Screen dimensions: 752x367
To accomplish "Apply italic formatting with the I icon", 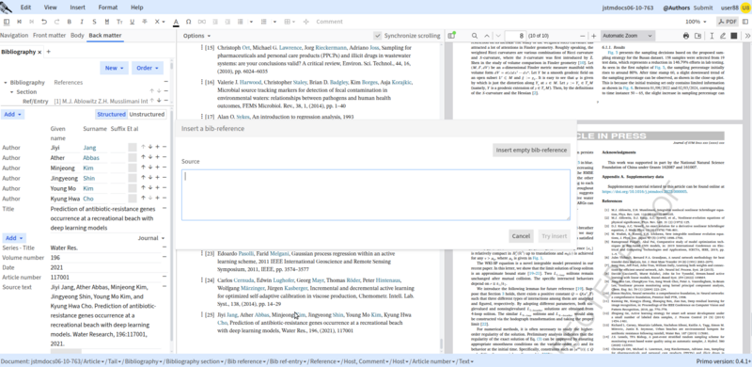I will (x=82, y=22).
